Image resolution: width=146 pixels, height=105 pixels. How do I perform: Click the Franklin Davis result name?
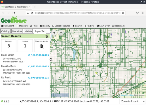point(9,66)
